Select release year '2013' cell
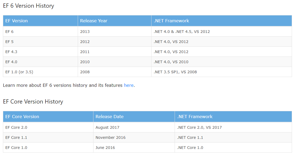 (115, 32)
